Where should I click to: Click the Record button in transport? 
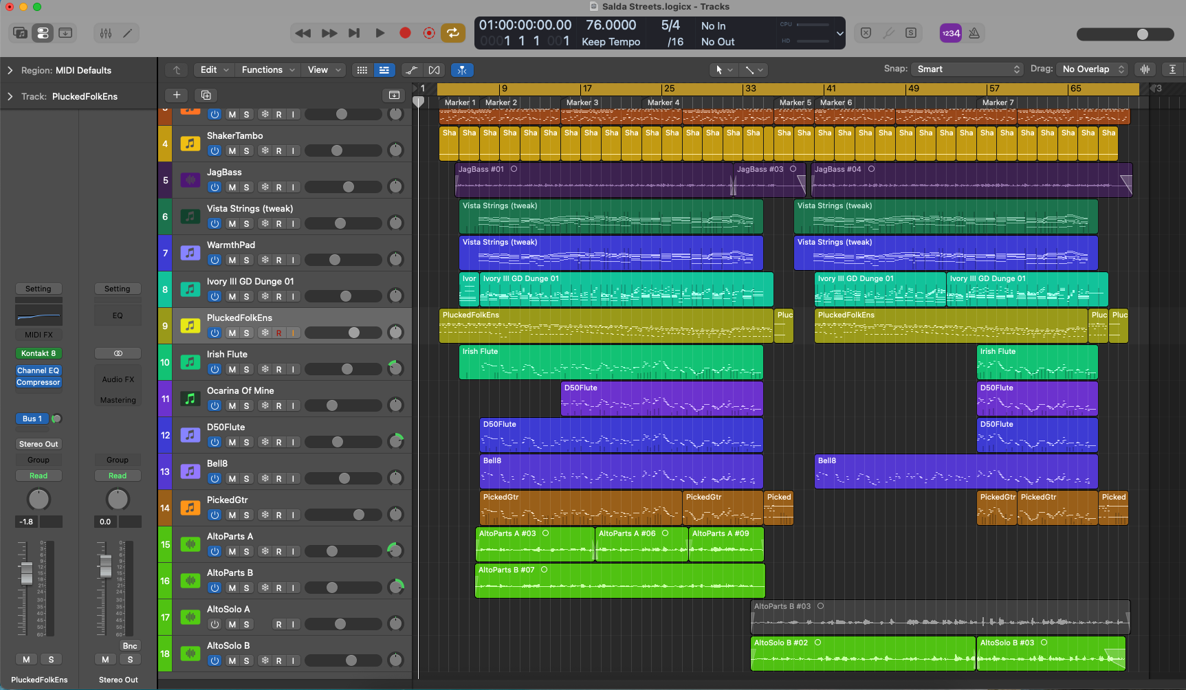coord(405,33)
